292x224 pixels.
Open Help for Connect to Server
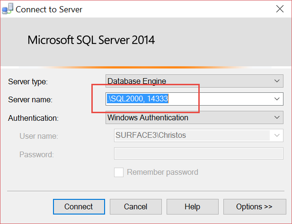pyautogui.click(x=192, y=206)
